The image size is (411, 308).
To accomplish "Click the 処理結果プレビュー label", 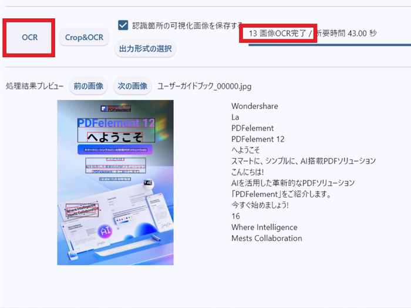I will point(35,86).
